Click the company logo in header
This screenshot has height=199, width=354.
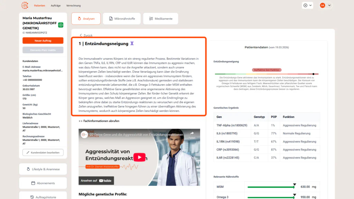click(25, 6)
